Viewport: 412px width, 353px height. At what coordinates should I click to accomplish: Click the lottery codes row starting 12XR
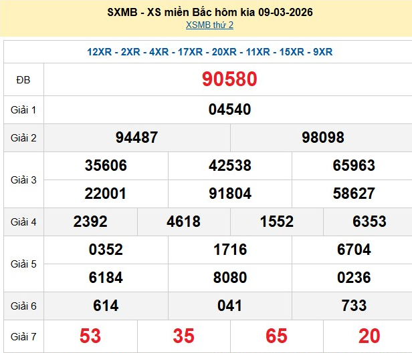pos(209,52)
